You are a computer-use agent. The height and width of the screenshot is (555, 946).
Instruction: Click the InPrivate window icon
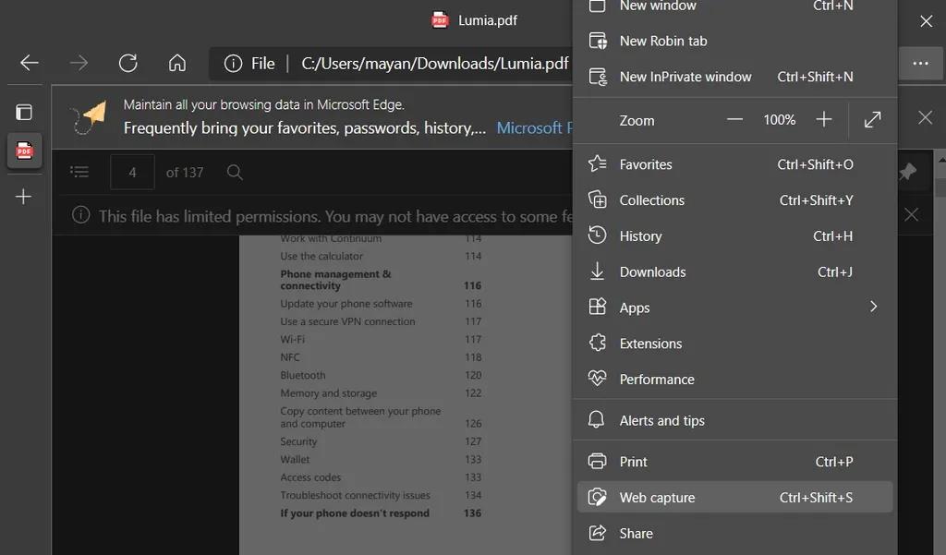click(598, 77)
